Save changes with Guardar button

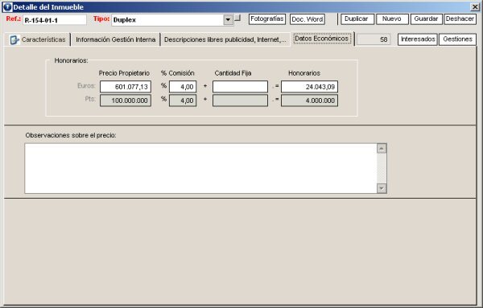(427, 19)
